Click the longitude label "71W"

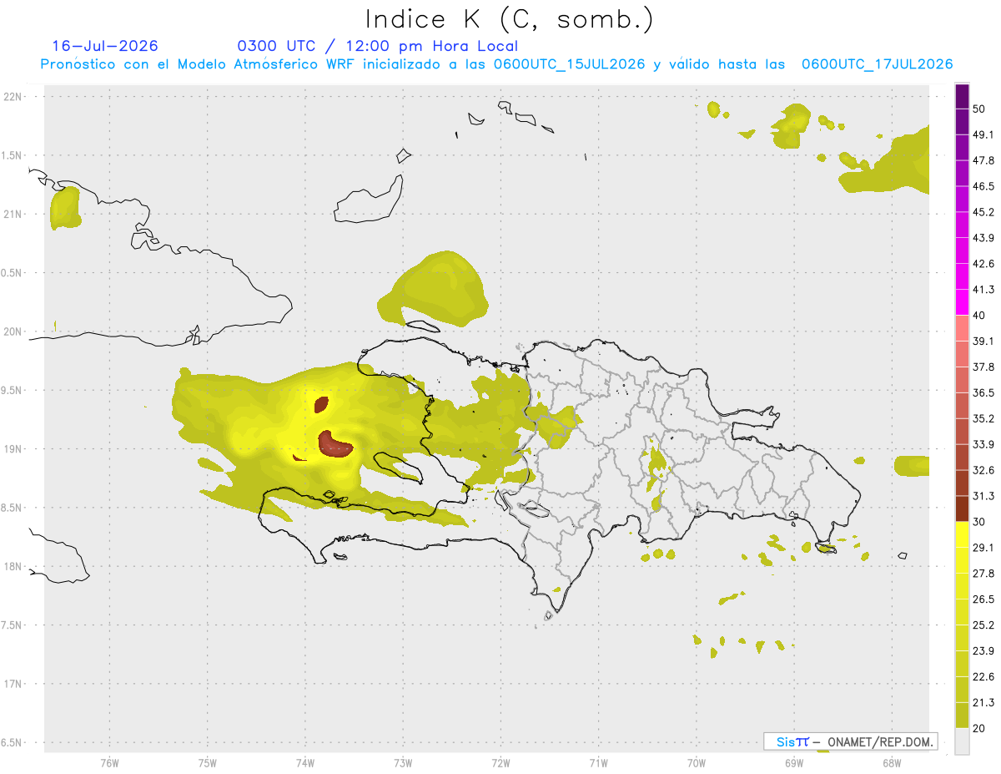(x=598, y=761)
